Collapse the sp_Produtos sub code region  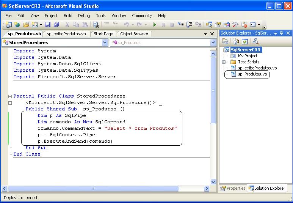(10, 103)
